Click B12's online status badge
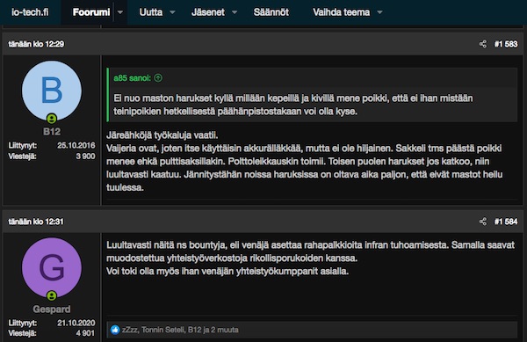 [52, 119]
